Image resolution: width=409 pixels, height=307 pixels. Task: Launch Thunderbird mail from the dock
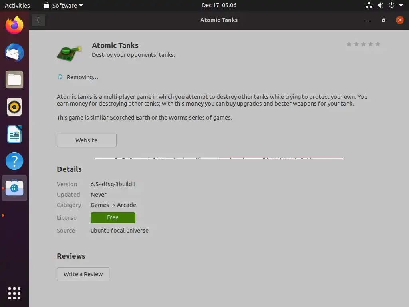point(14,52)
